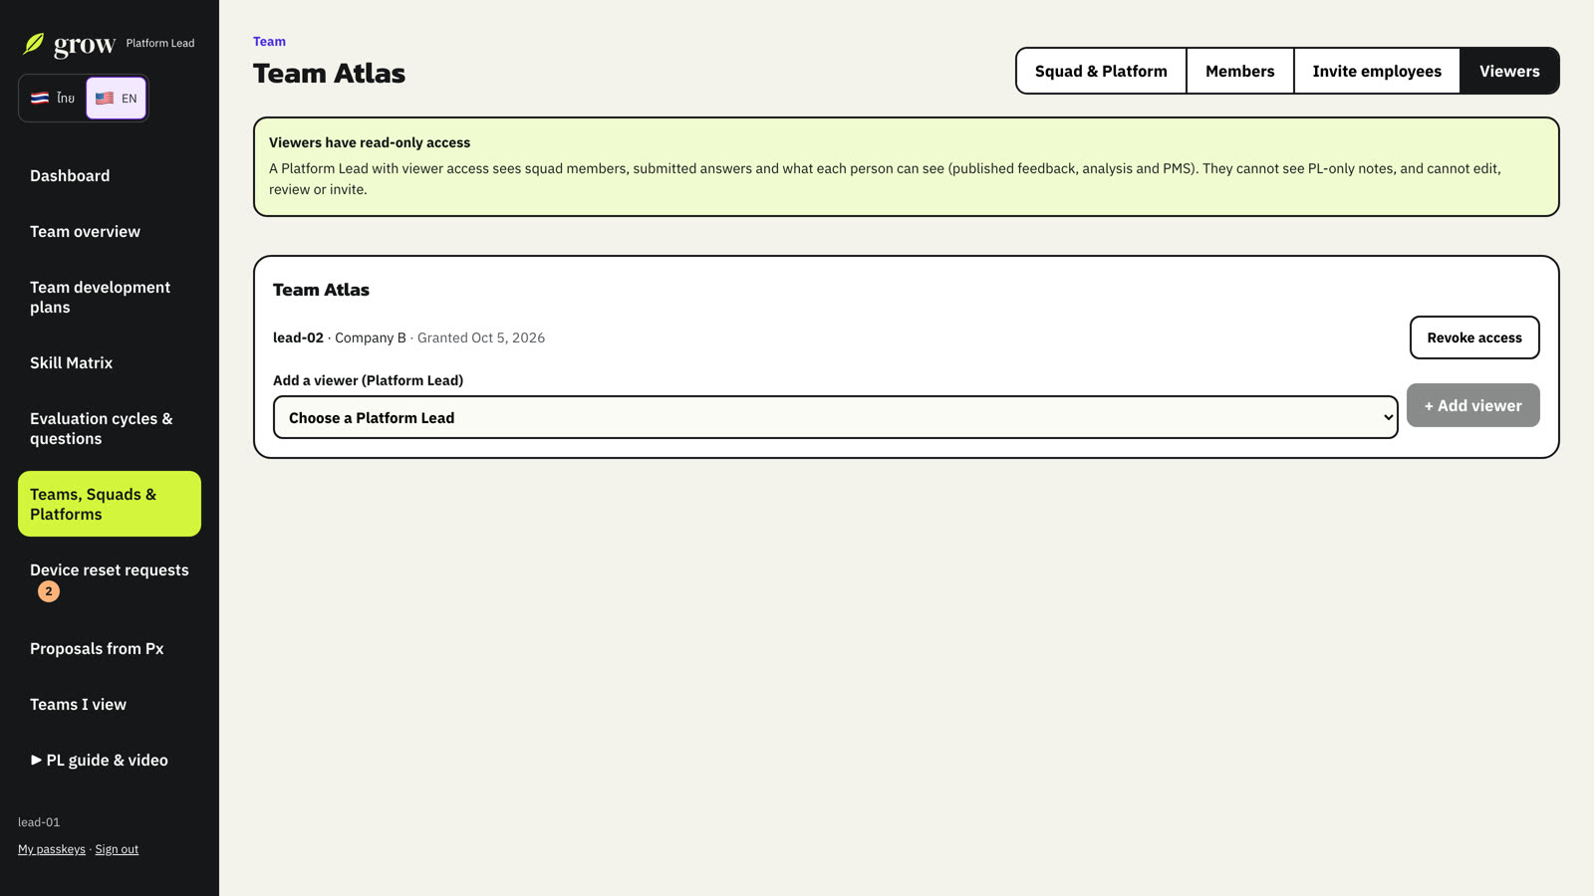Image resolution: width=1594 pixels, height=896 pixels.
Task: Open the Choose a Platform Lead dropdown
Action: click(x=835, y=418)
